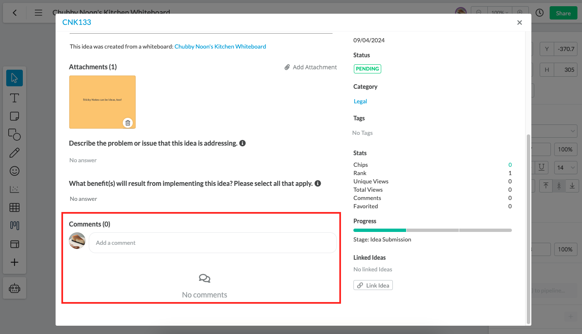Click the PENDING status badge
Viewport: 582px width, 334px height.
point(368,69)
